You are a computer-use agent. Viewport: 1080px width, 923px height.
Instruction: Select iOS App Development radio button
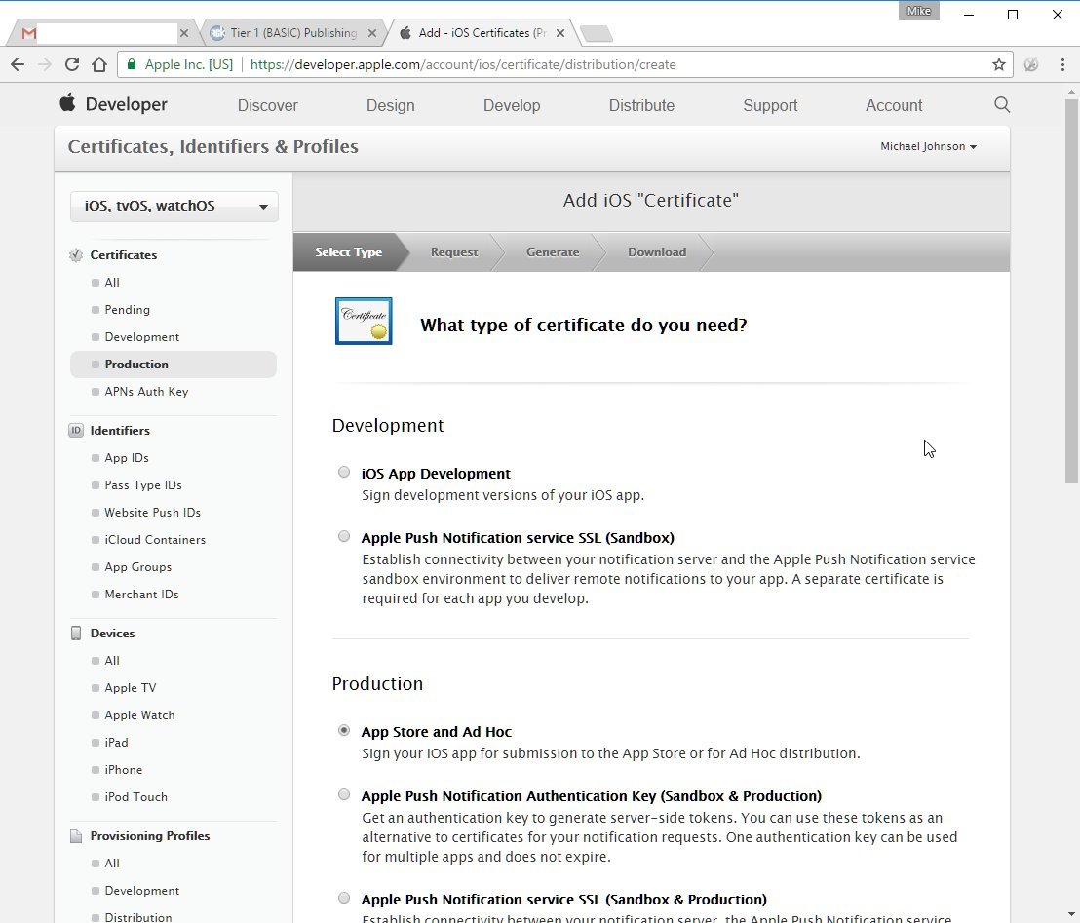click(x=344, y=473)
